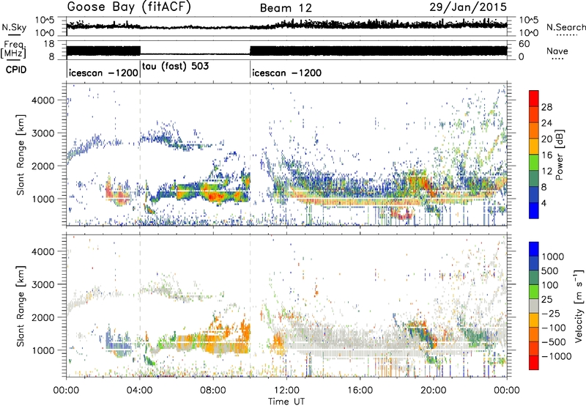
Task: Select "Slant Range [km]" label of the velocity panel
Action: (x=21, y=306)
